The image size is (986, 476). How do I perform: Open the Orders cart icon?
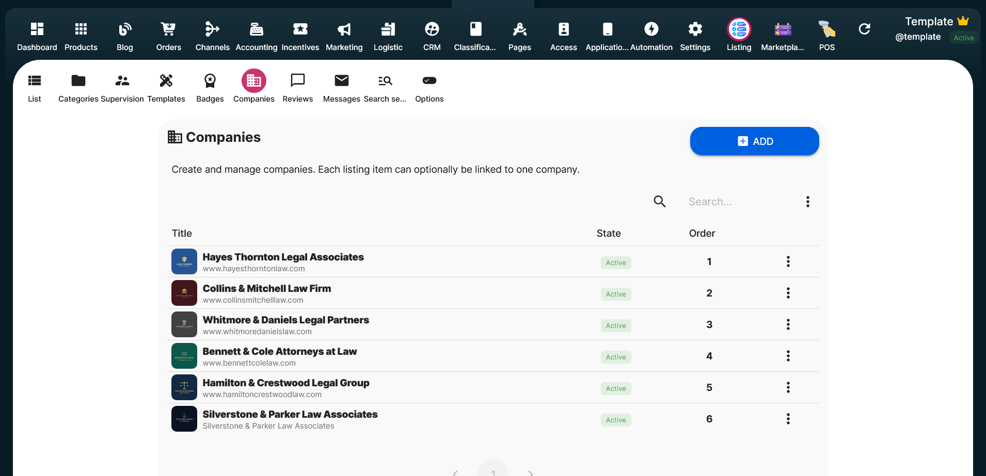[169, 29]
